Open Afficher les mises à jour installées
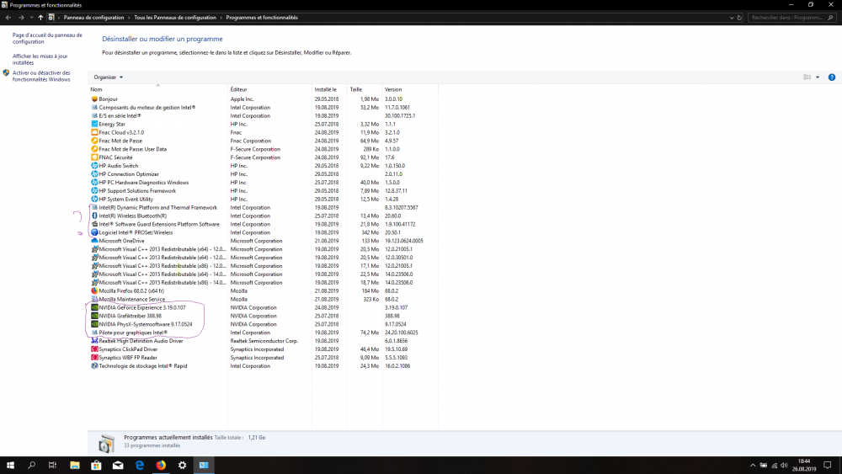The image size is (842, 474). tap(40, 59)
